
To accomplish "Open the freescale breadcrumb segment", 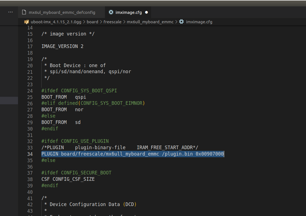I will click(113, 22).
